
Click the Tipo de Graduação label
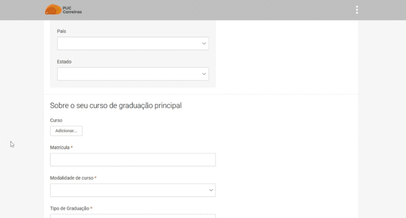(x=69, y=208)
